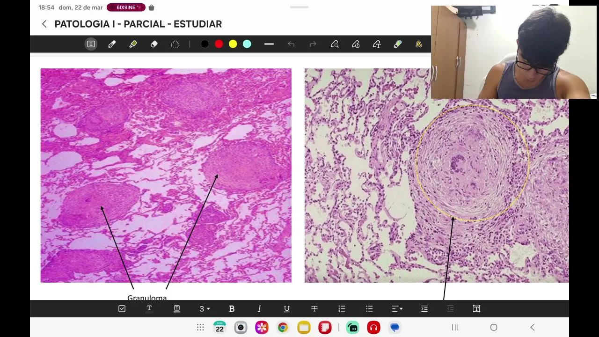Tap the Home navigation button
Viewport: 599px width, 337px height.
494,327
